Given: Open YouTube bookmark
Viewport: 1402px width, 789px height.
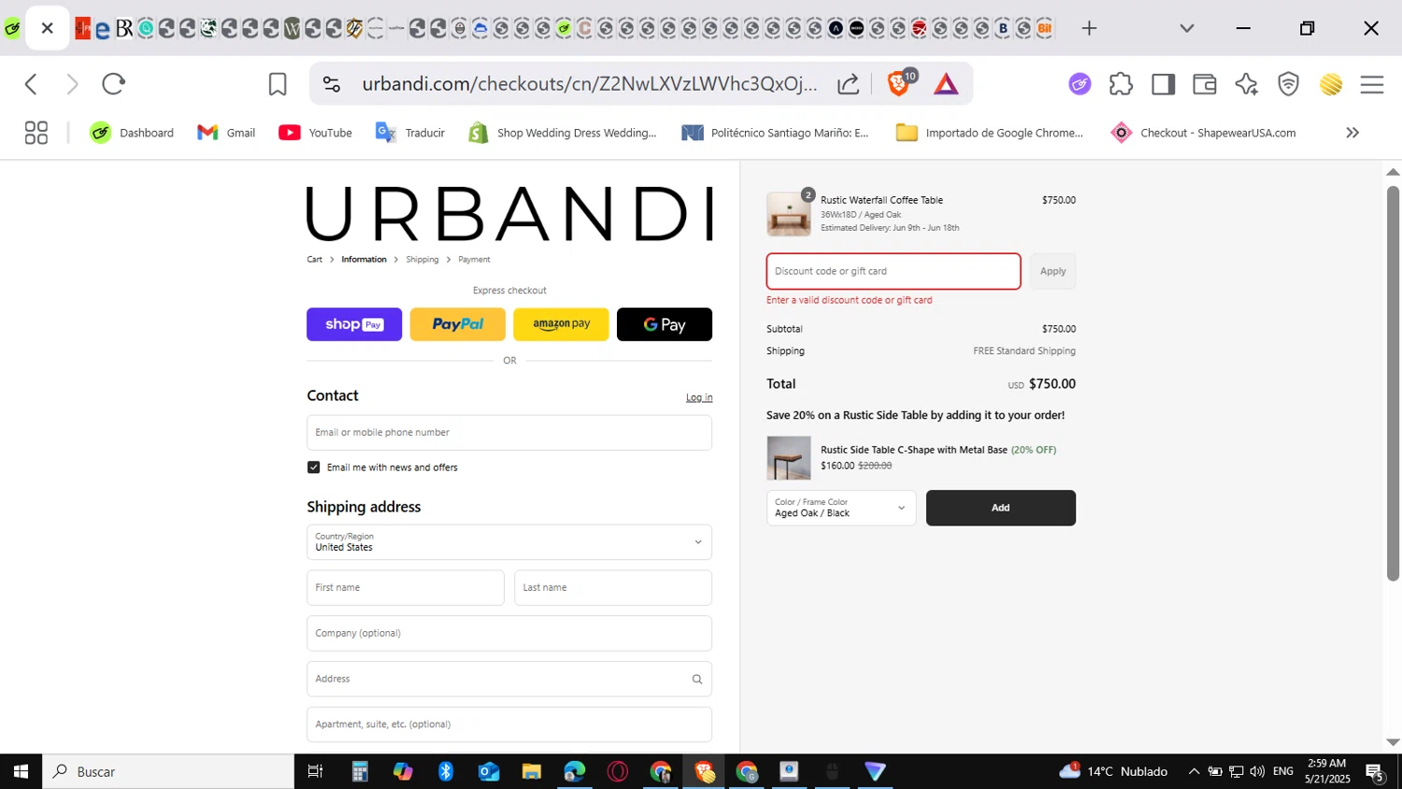Looking at the screenshot, I should coord(315,133).
